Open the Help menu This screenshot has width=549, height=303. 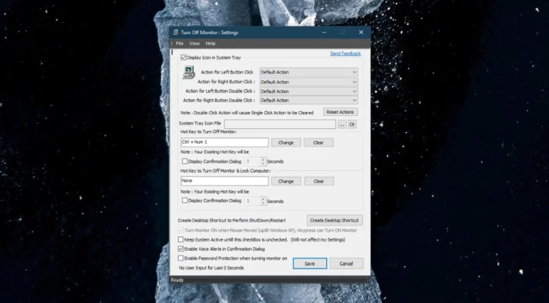click(211, 43)
